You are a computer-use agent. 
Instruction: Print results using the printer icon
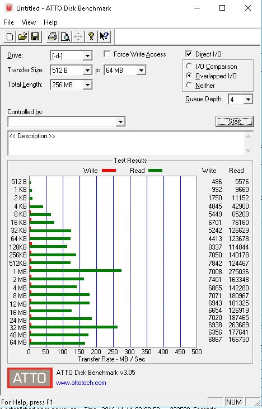point(53,36)
